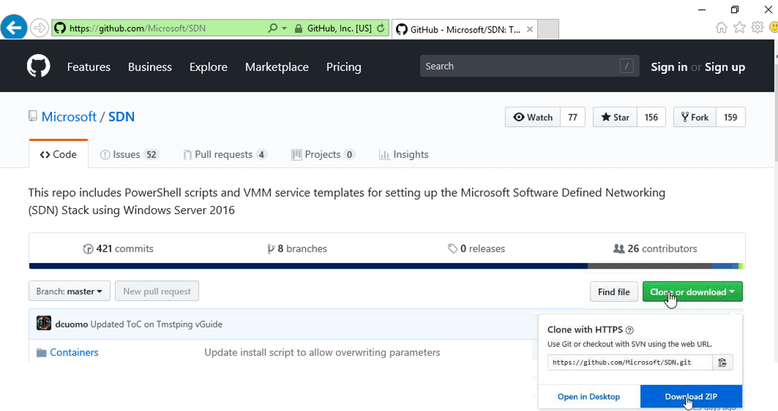Viewport: 778px width, 411px height.
Task: Click the GitHub octocat logo
Action: coord(38,66)
